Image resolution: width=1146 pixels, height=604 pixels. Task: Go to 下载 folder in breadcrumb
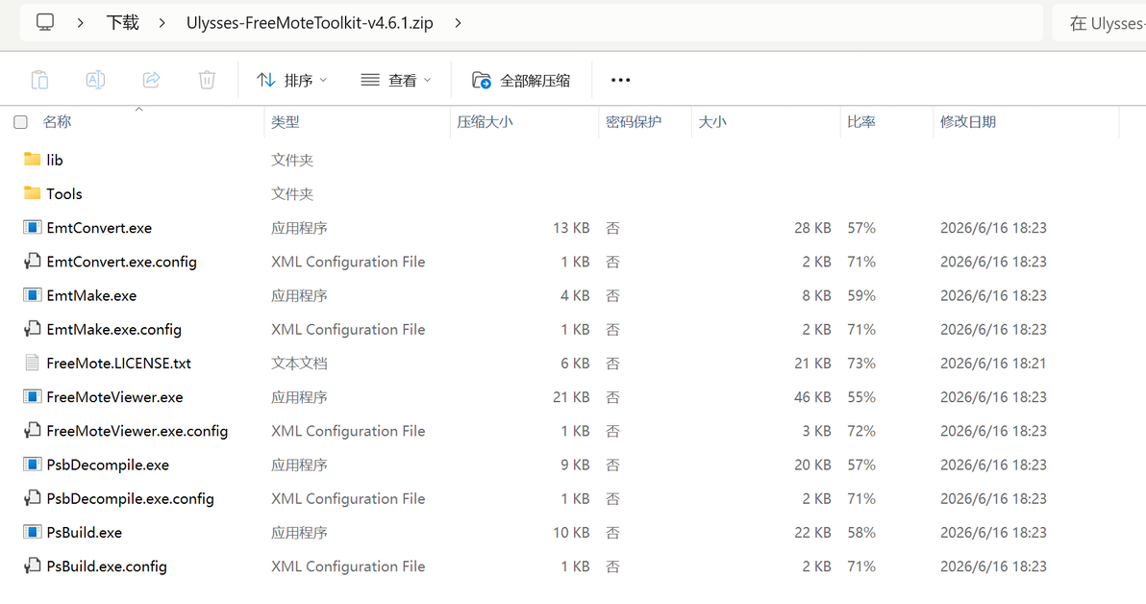tap(123, 23)
